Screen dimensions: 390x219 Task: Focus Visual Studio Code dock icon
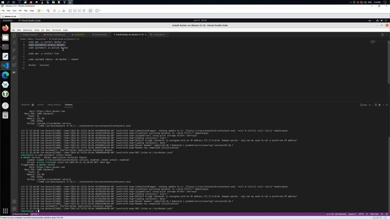click(x=5, y=66)
